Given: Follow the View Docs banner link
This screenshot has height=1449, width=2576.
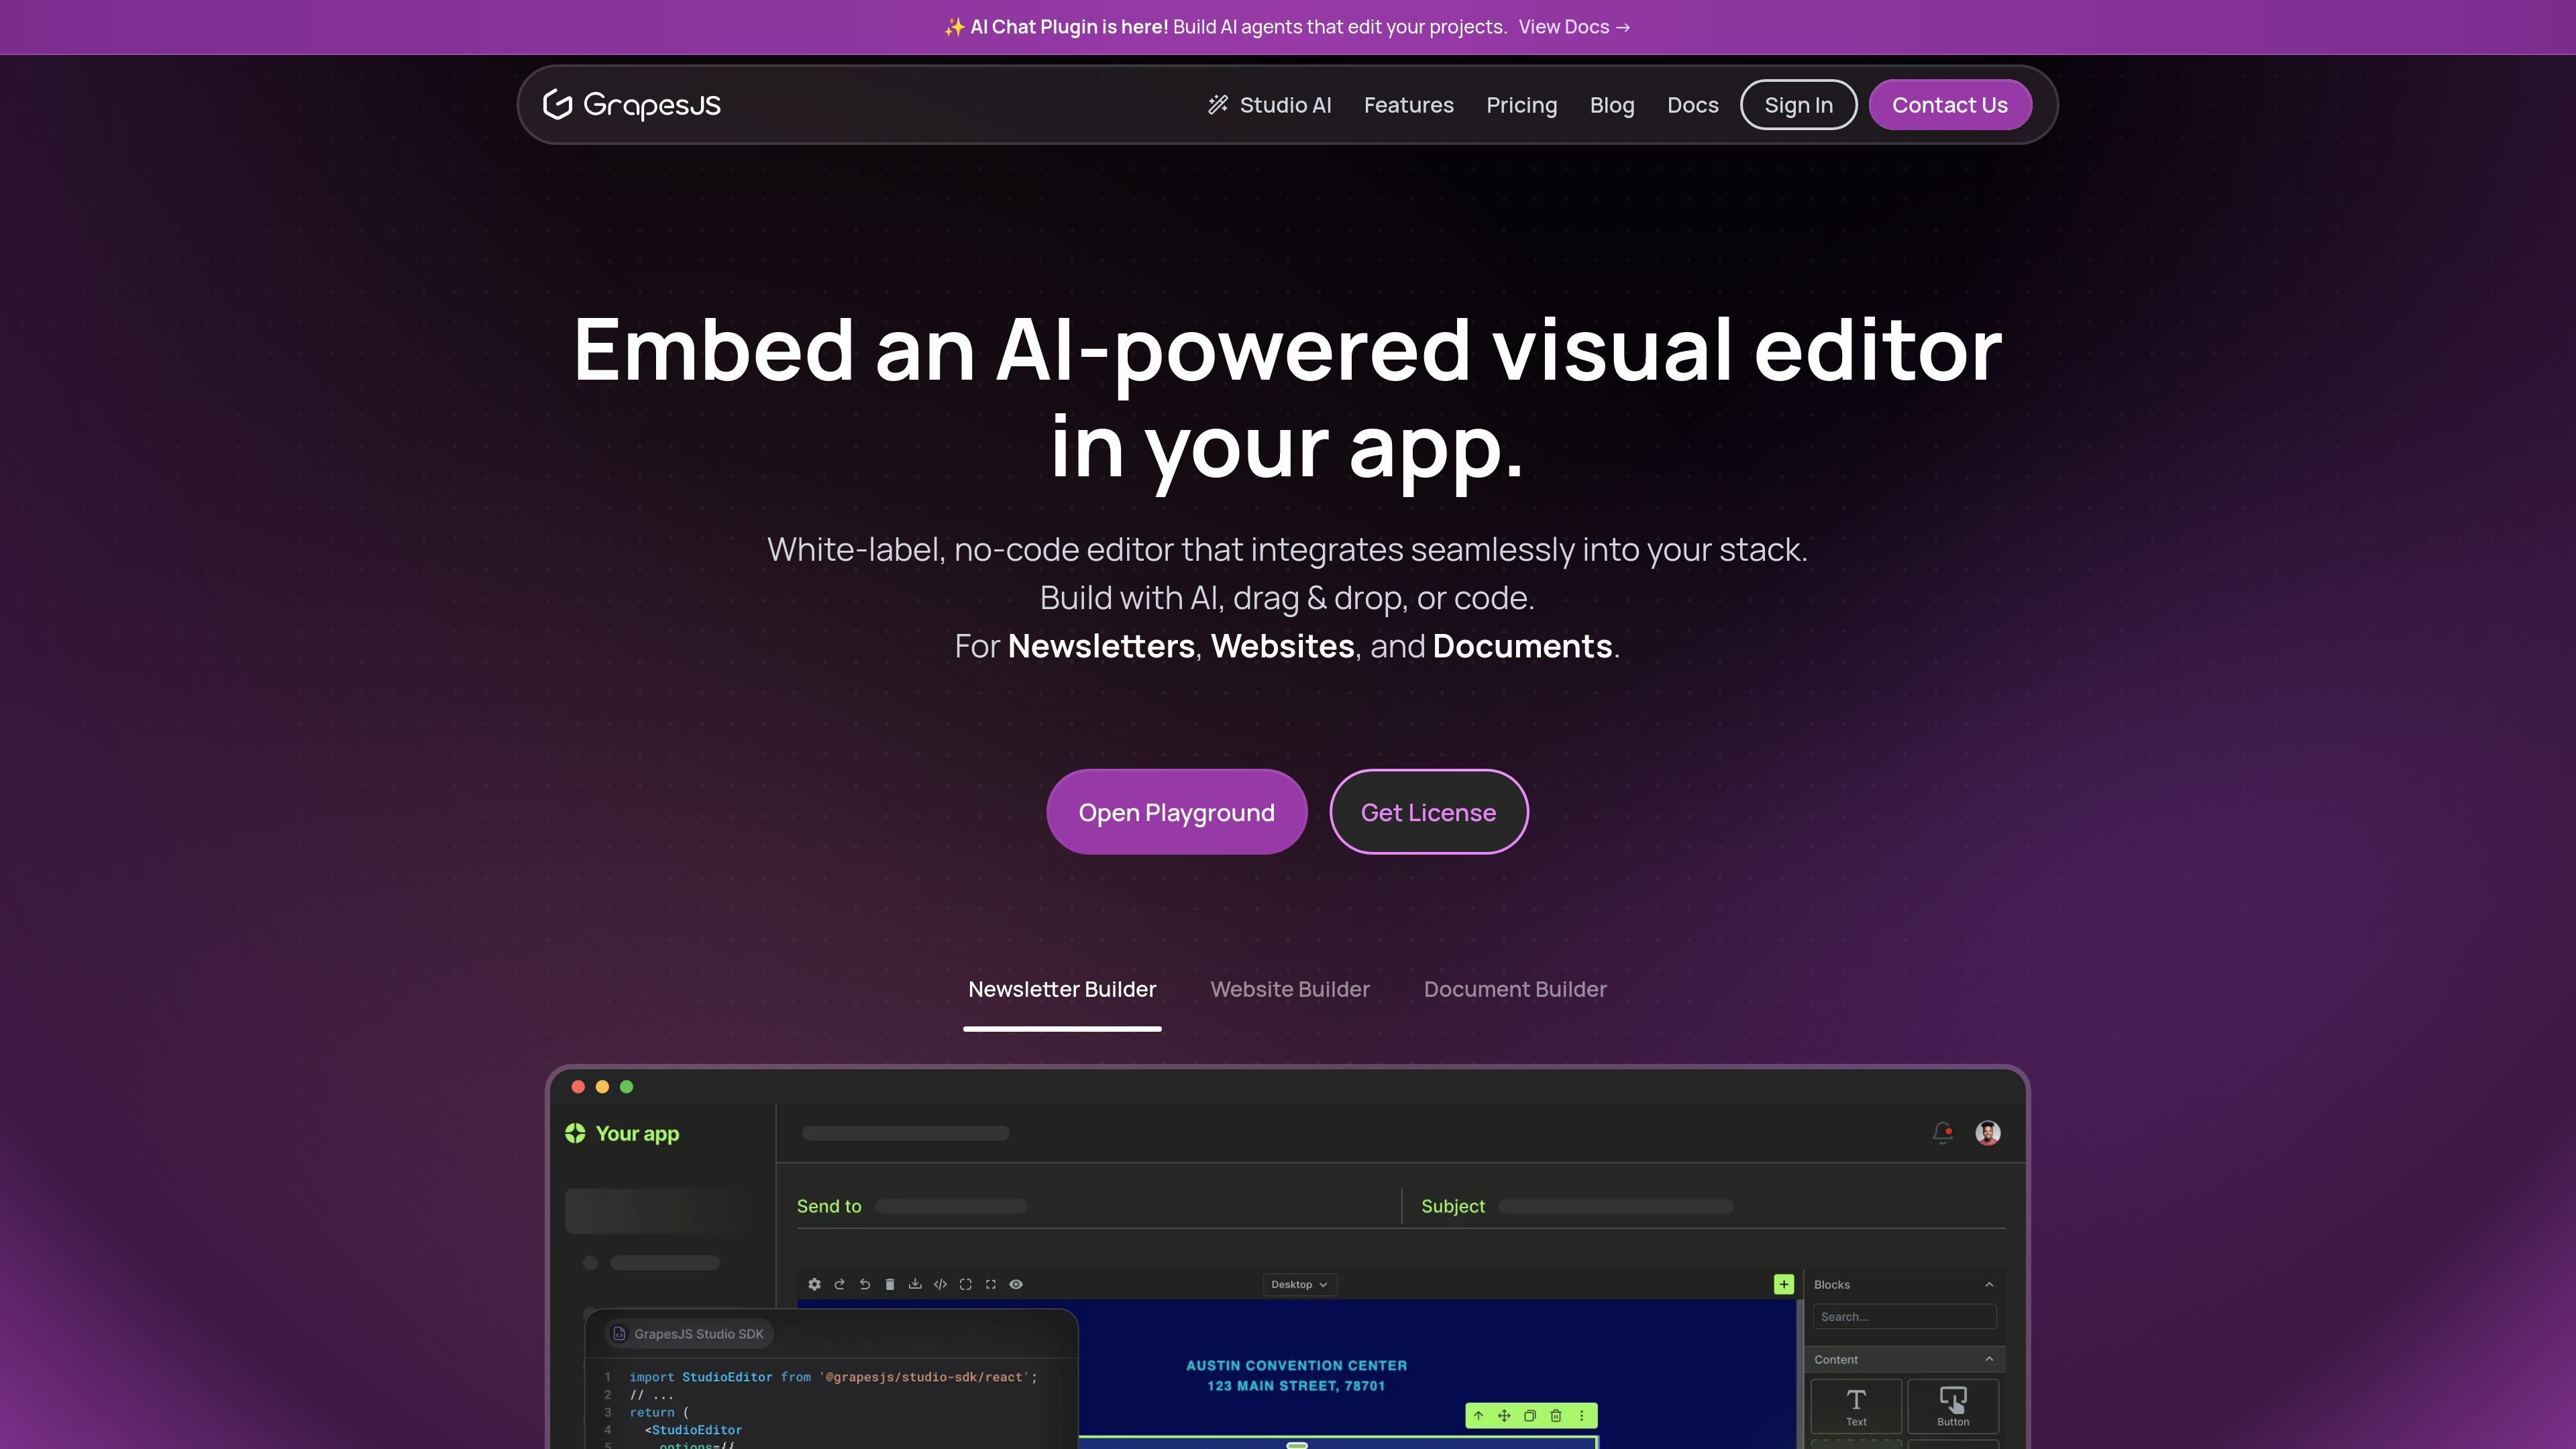Looking at the screenshot, I should (x=1574, y=27).
